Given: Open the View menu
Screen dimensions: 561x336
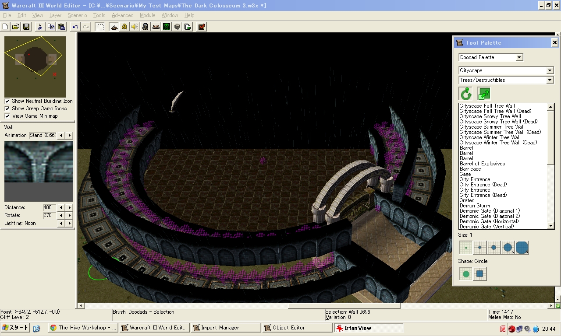Looking at the screenshot, I should pos(38,15).
